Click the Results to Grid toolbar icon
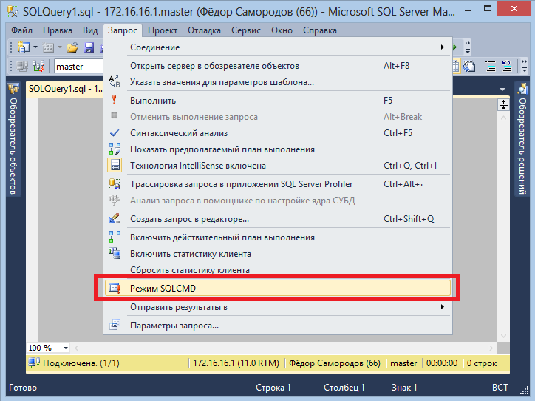This screenshot has width=535, height=401. (x=456, y=66)
